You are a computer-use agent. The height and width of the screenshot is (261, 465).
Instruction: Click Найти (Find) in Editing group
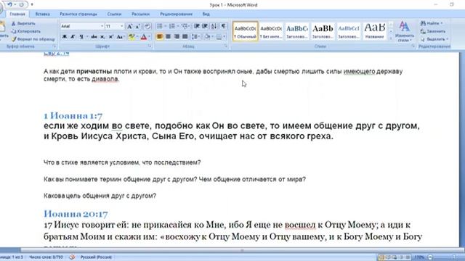[x=432, y=23]
